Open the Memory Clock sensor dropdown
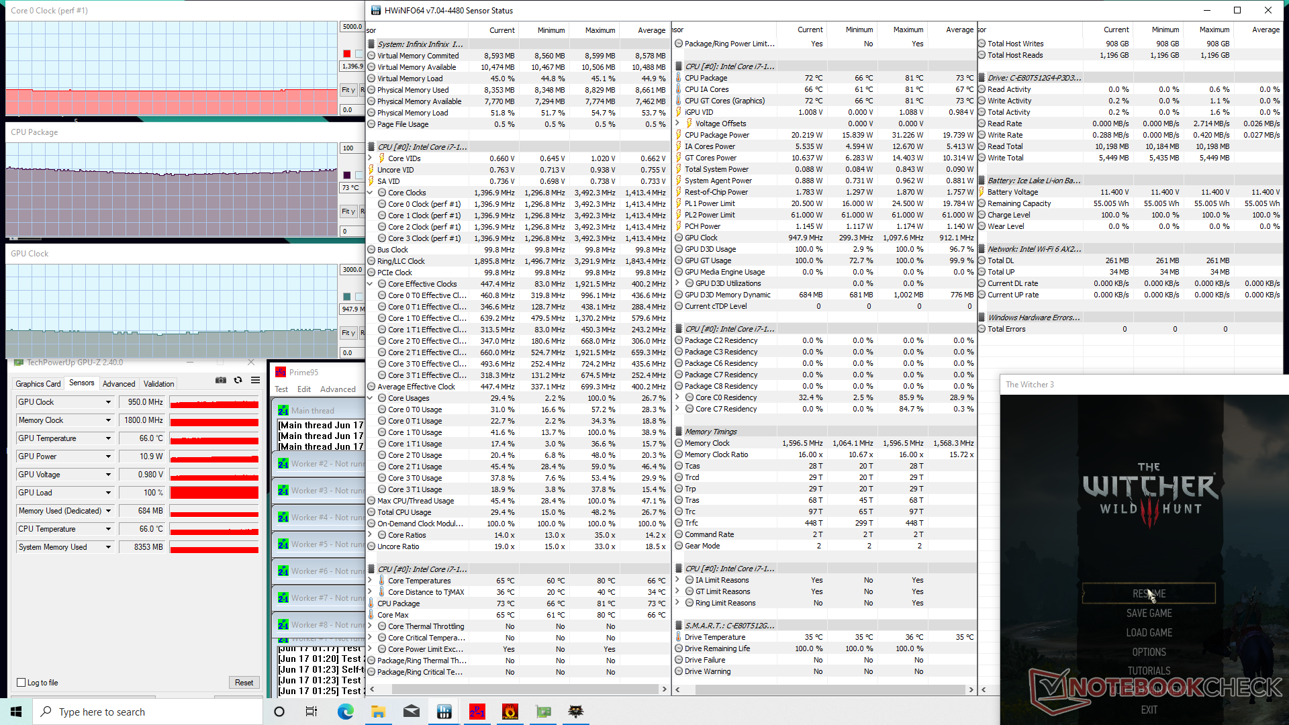 pos(108,420)
